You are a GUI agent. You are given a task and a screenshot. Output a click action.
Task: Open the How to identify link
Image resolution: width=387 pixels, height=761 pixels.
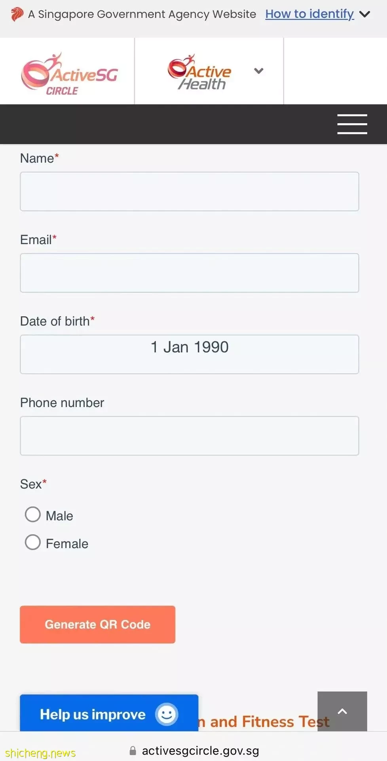click(309, 14)
